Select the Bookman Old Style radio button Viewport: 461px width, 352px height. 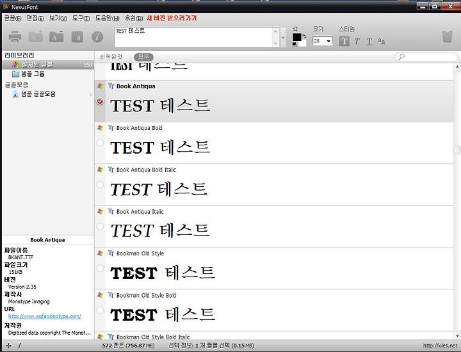click(x=100, y=268)
